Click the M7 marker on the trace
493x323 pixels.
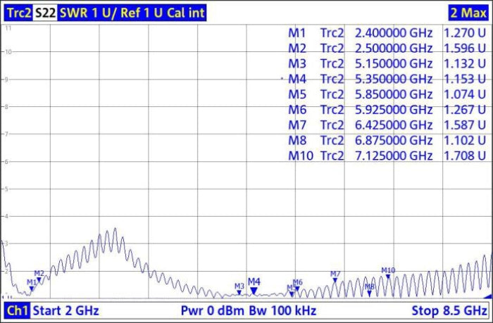pos(335,280)
